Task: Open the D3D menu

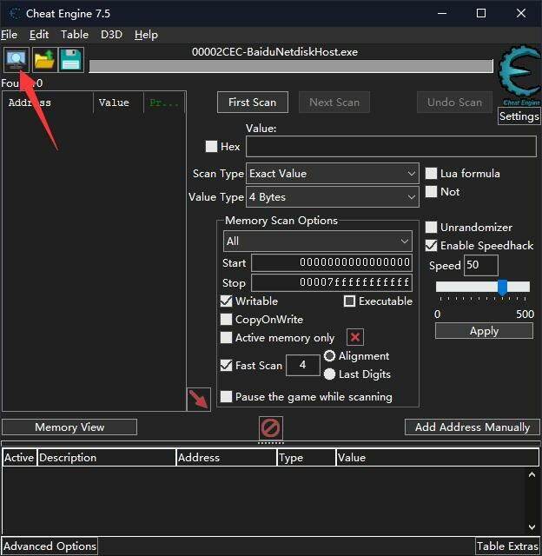Action: [x=111, y=35]
